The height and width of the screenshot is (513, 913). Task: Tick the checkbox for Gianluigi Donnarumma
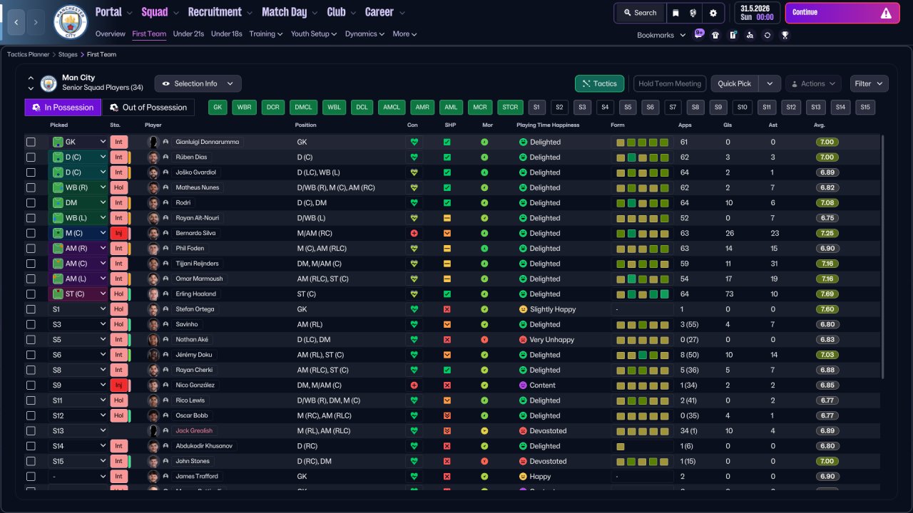(31, 142)
